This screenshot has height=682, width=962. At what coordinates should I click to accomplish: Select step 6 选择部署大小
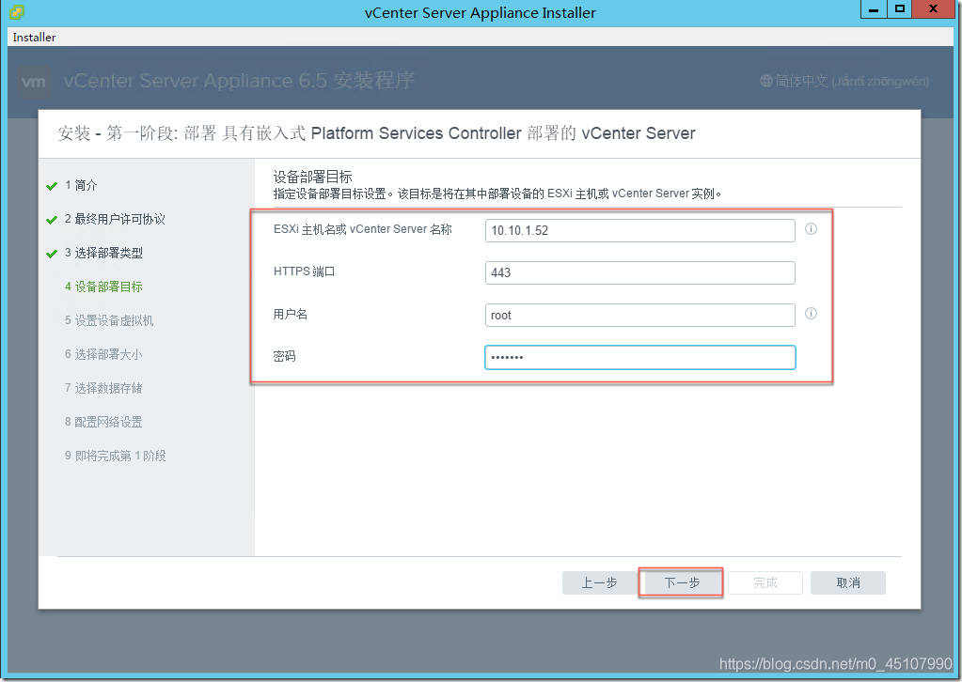pyautogui.click(x=103, y=354)
